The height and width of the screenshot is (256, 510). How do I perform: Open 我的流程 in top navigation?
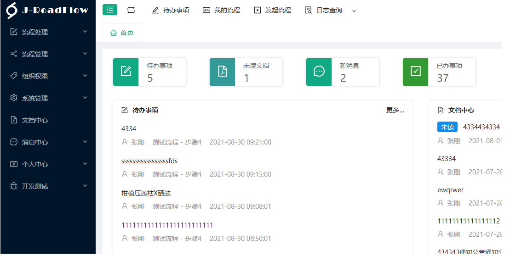click(227, 11)
